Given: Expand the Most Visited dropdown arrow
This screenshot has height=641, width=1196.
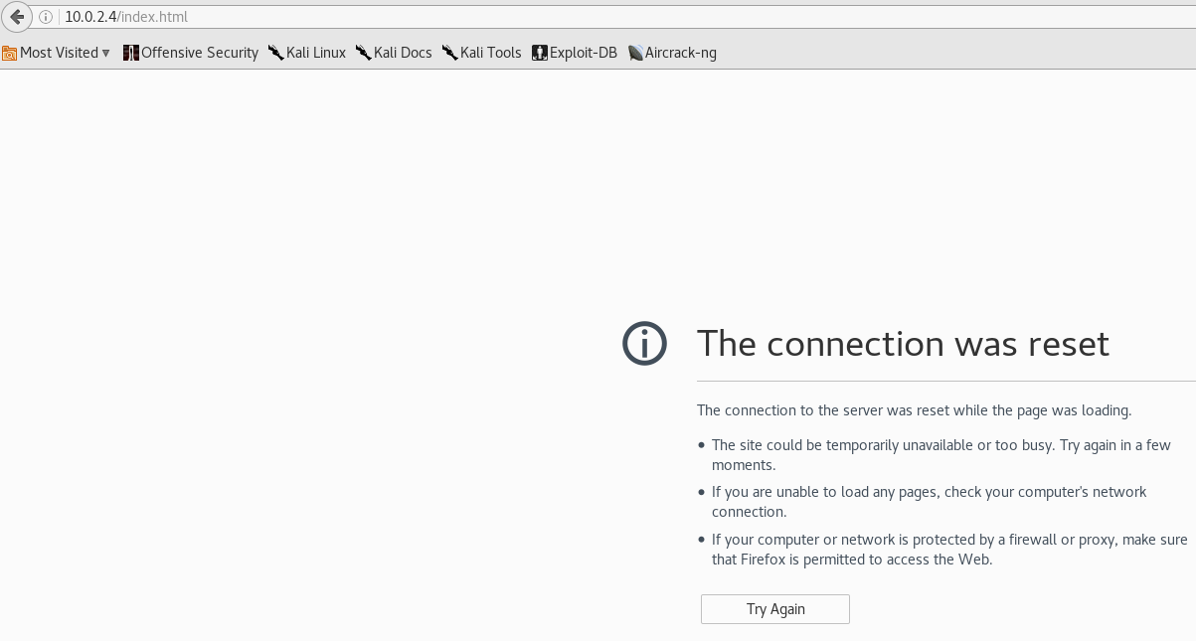Looking at the screenshot, I should click(106, 54).
